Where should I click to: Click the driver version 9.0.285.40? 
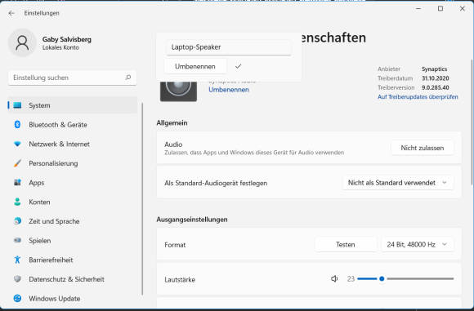436,88
